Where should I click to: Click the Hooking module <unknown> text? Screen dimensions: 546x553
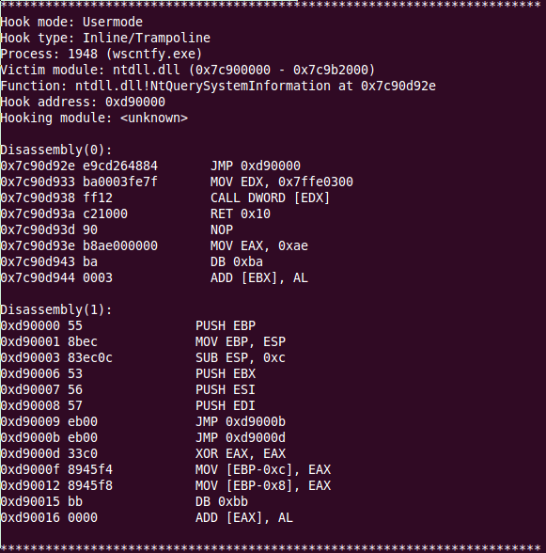(x=94, y=118)
